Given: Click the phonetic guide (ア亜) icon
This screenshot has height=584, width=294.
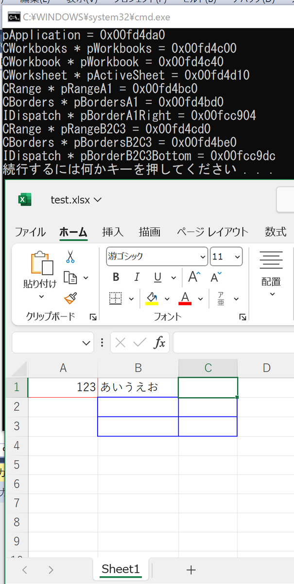Looking at the screenshot, I should pyautogui.click(x=221, y=298).
